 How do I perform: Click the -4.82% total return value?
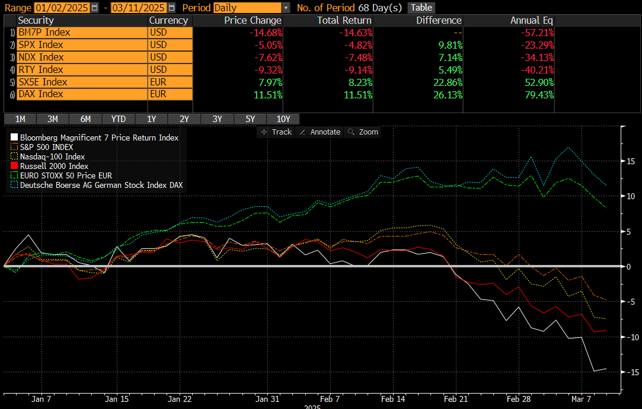coord(358,45)
